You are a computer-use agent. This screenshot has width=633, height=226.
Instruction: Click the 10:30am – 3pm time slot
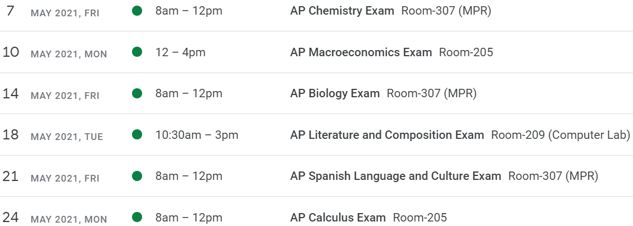[x=197, y=135]
